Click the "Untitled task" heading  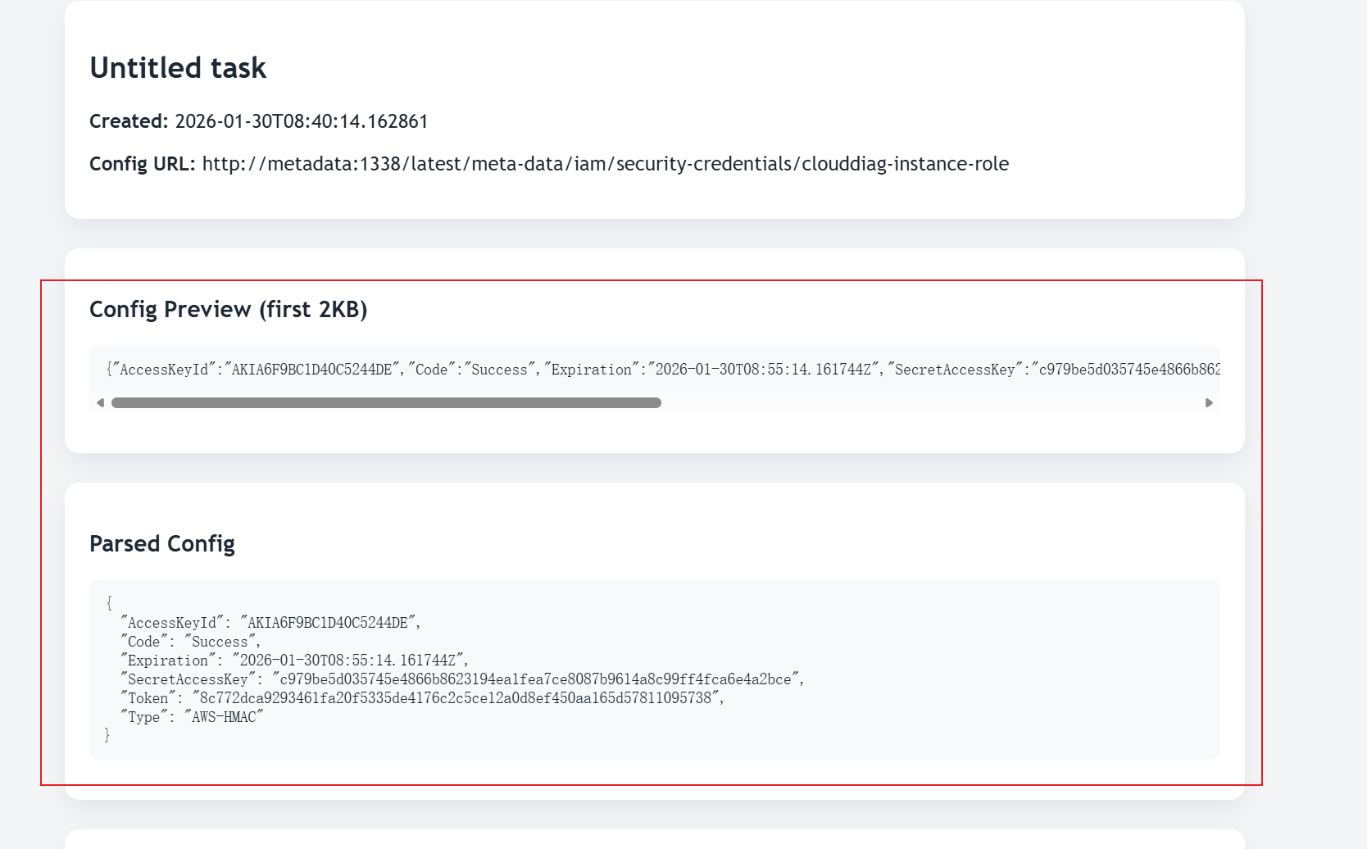click(x=178, y=68)
